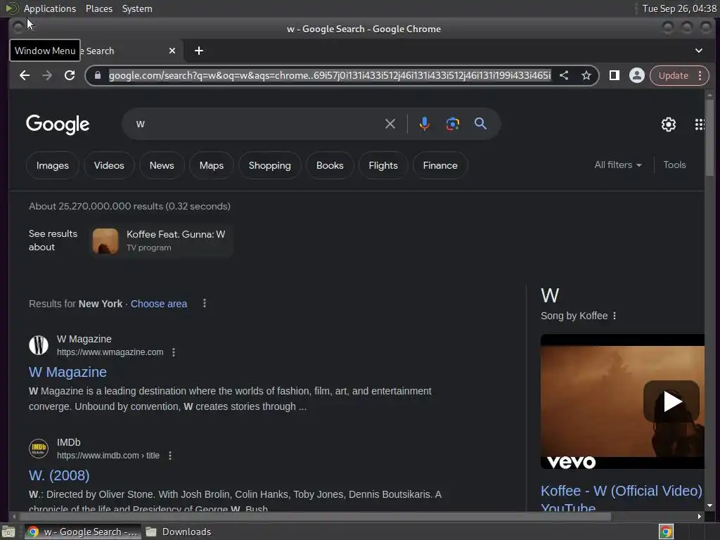The width and height of the screenshot is (720, 540).
Task: Play the Koffee W vevo video
Action: click(x=671, y=401)
